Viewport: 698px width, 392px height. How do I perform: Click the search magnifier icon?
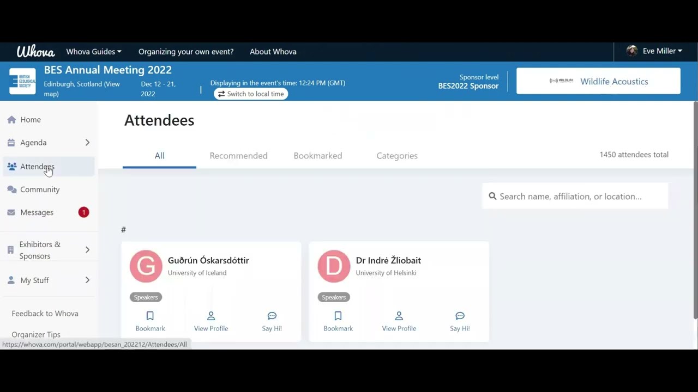coord(492,196)
